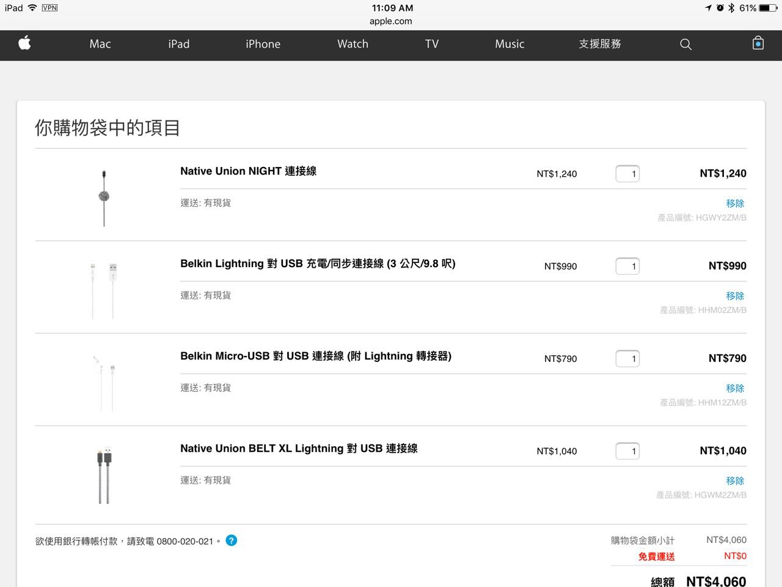Edit quantity for Belkin Micro-USB 對 USB cable
This screenshot has height=587, width=782.
(x=627, y=358)
